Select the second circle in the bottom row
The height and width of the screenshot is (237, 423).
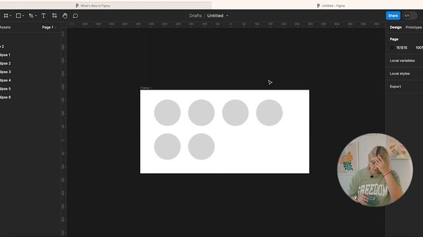(201, 146)
